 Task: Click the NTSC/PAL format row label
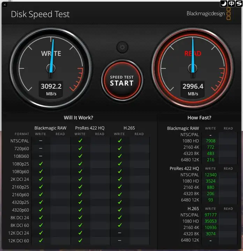[x=20, y=141]
